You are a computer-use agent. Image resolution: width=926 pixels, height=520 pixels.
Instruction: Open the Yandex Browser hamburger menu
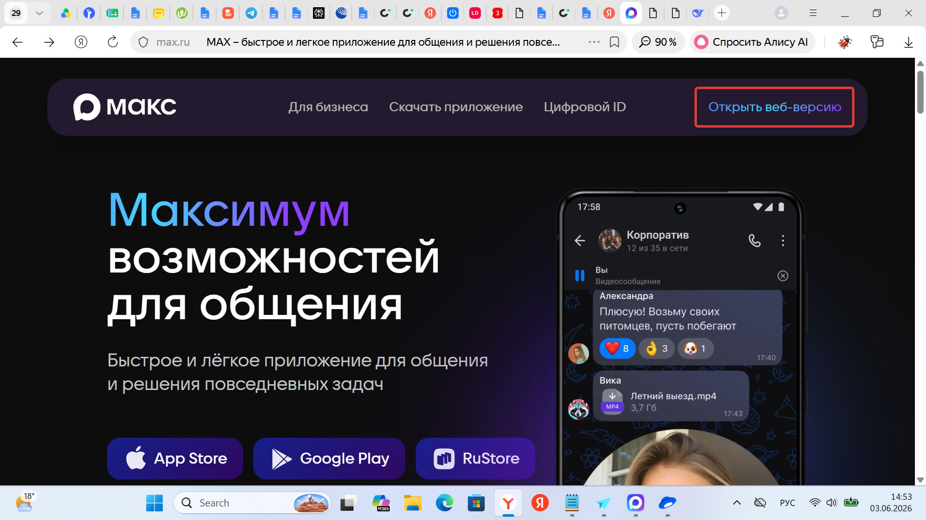click(x=813, y=13)
